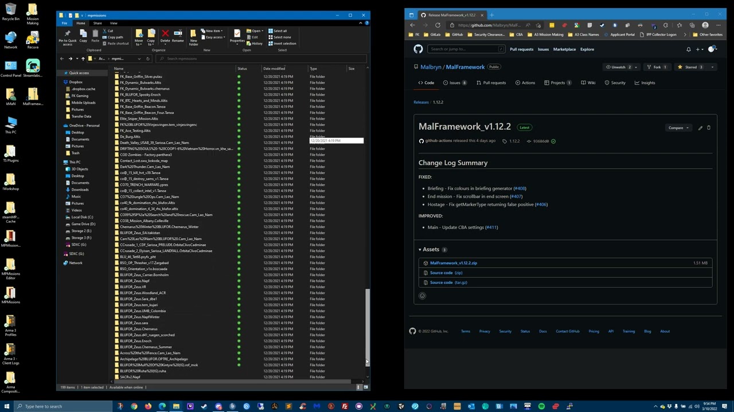
Task: Click Pin to Quick access in Explorer ribbon
Action: (x=67, y=37)
